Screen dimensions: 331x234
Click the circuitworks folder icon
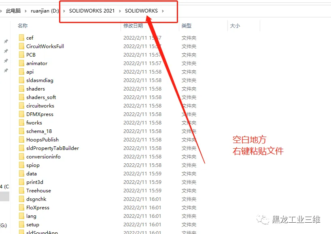click(x=21, y=105)
